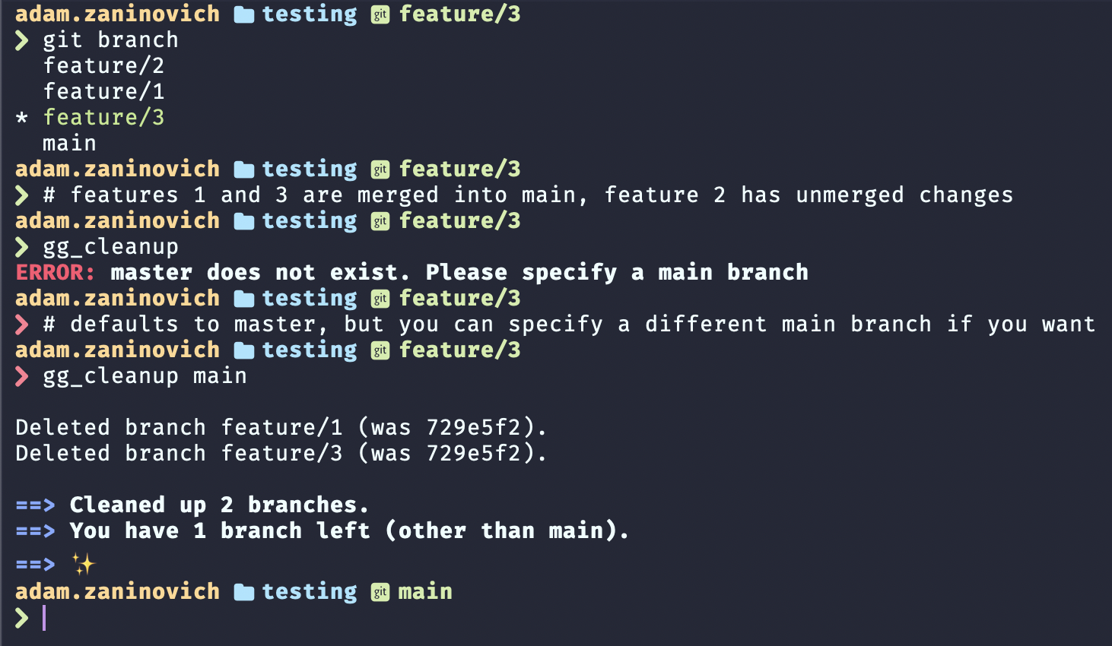Click the sparkles emoji after the last arrow
The image size is (1112, 646).
click(83, 564)
